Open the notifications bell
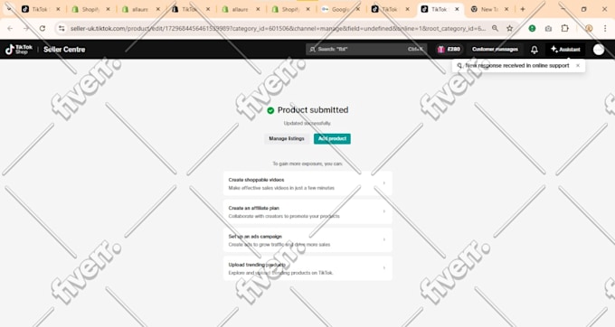This screenshot has height=327, width=615. (x=535, y=50)
